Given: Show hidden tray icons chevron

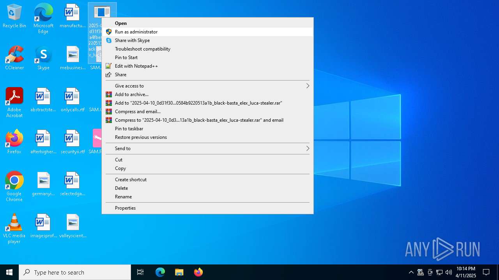Looking at the screenshot, I should pos(411,272).
